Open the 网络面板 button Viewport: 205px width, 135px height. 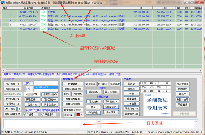[182, 105]
